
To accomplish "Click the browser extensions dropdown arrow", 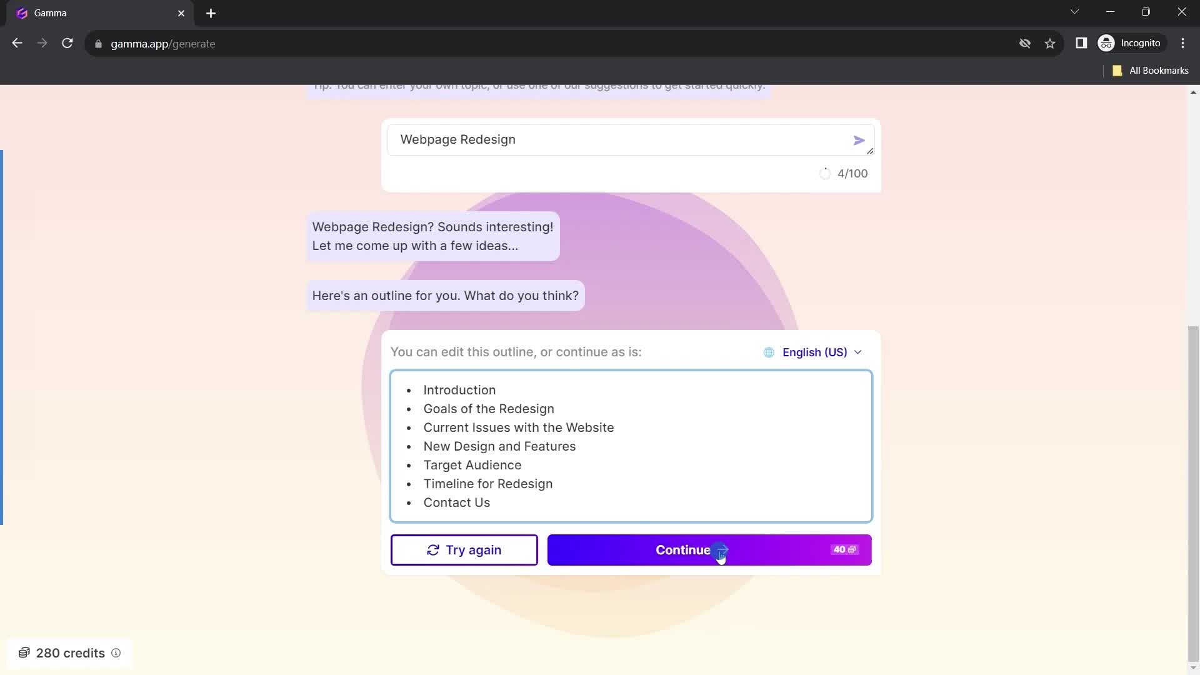I will tap(1076, 11).
